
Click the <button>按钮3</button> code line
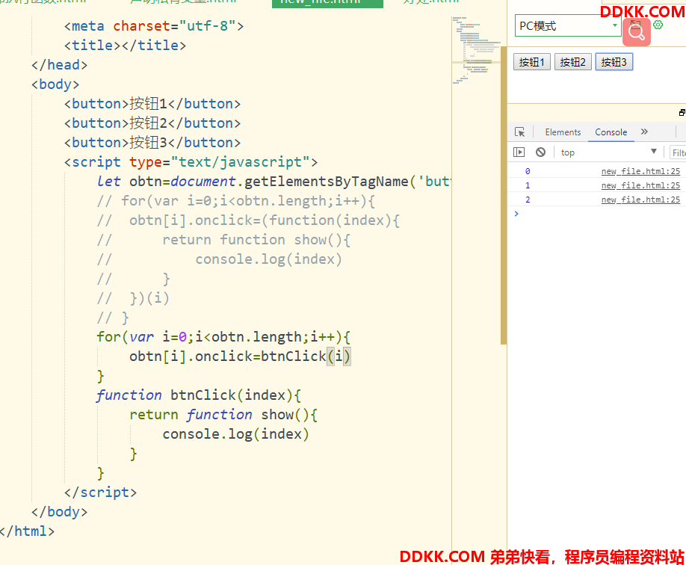152,143
